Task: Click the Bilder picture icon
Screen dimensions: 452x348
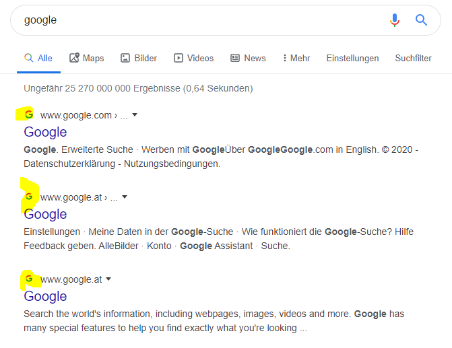Action: pyautogui.click(x=125, y=58)
